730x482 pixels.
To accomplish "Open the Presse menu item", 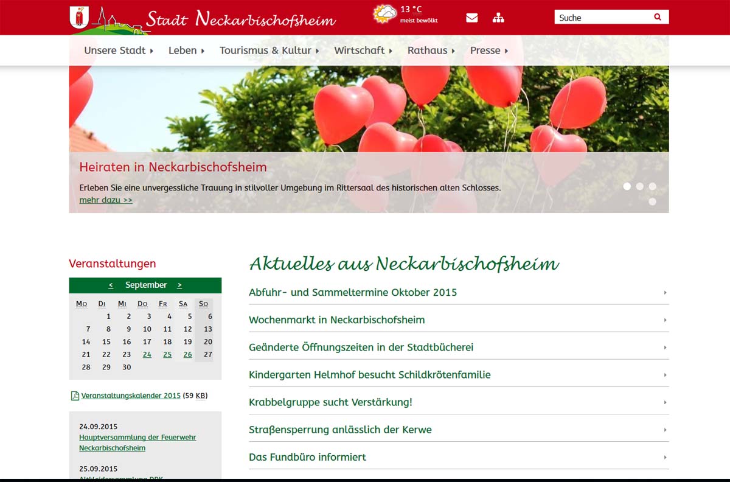I will (x=488, y=51).
